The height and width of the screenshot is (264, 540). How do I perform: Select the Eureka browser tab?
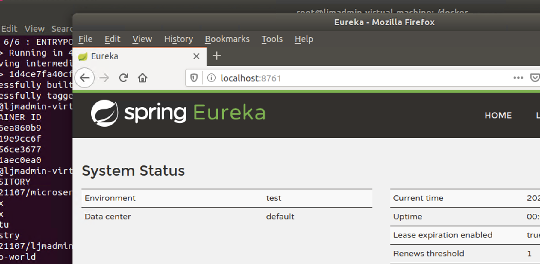click(139, 56)
